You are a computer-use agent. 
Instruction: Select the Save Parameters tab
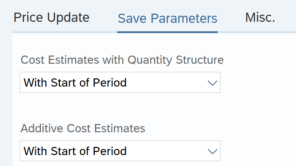[x=167, y=18]
